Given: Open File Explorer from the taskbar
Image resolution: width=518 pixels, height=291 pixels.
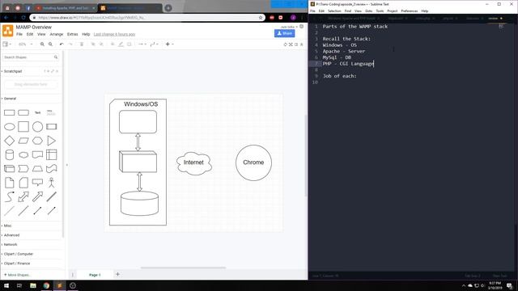Looking at the screenshot, I should (x=33, y=285).
